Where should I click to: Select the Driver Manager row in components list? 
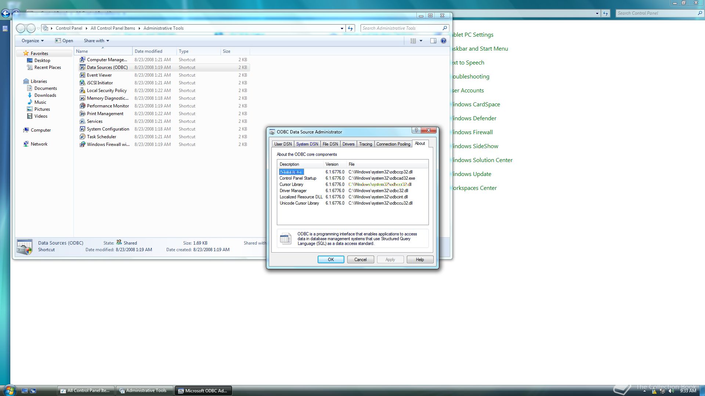[352, 191]
